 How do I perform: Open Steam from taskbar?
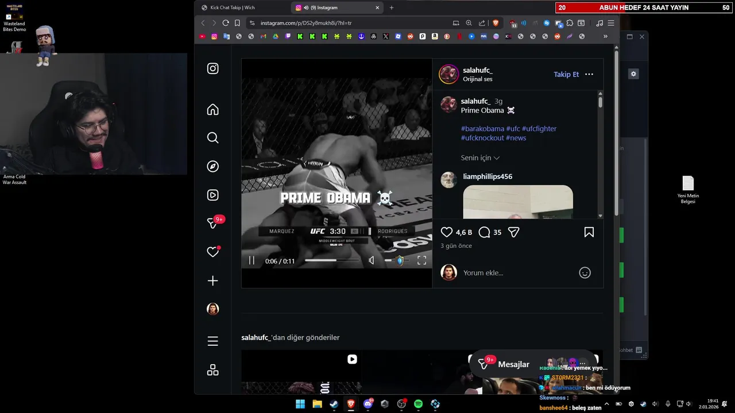334,404
